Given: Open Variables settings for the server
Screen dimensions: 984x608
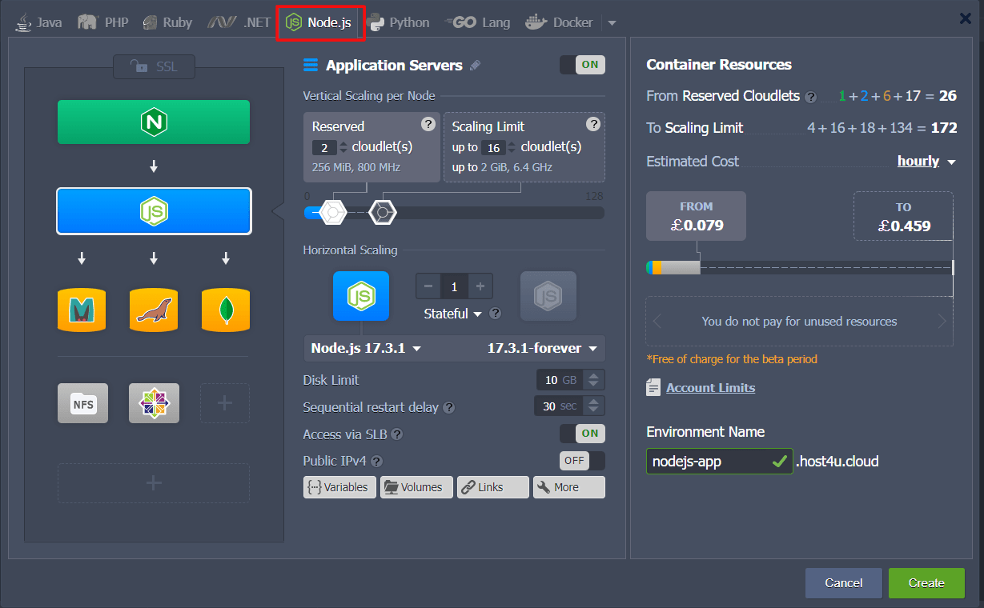Looking at the screenshot, I should click(339, 486).
